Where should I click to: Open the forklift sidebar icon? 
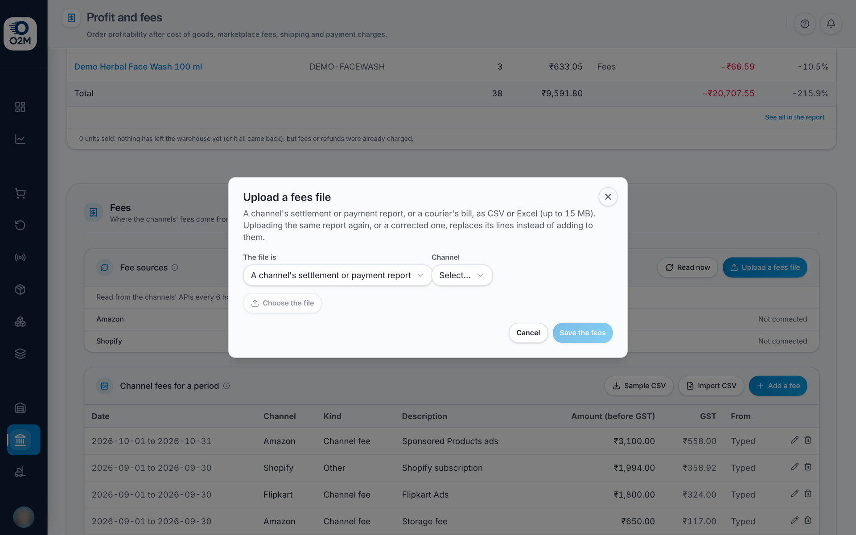click(20, 472)
